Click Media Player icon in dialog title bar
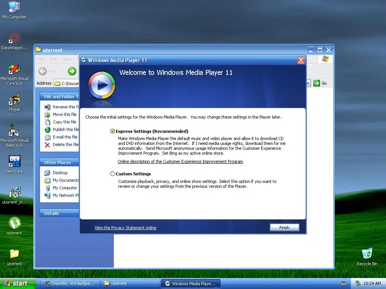Screen dimensions: 386x289 pyautogui.click(x=83, y=60)
